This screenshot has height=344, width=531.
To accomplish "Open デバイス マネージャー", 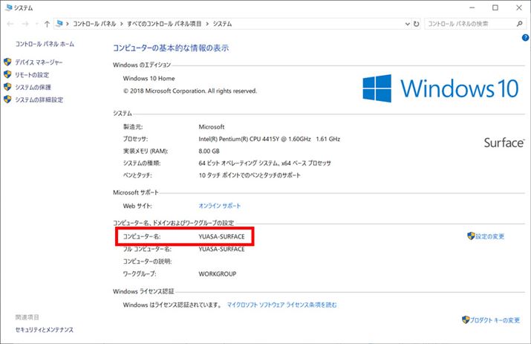I will pyautogui.click(x=39, y=62).
